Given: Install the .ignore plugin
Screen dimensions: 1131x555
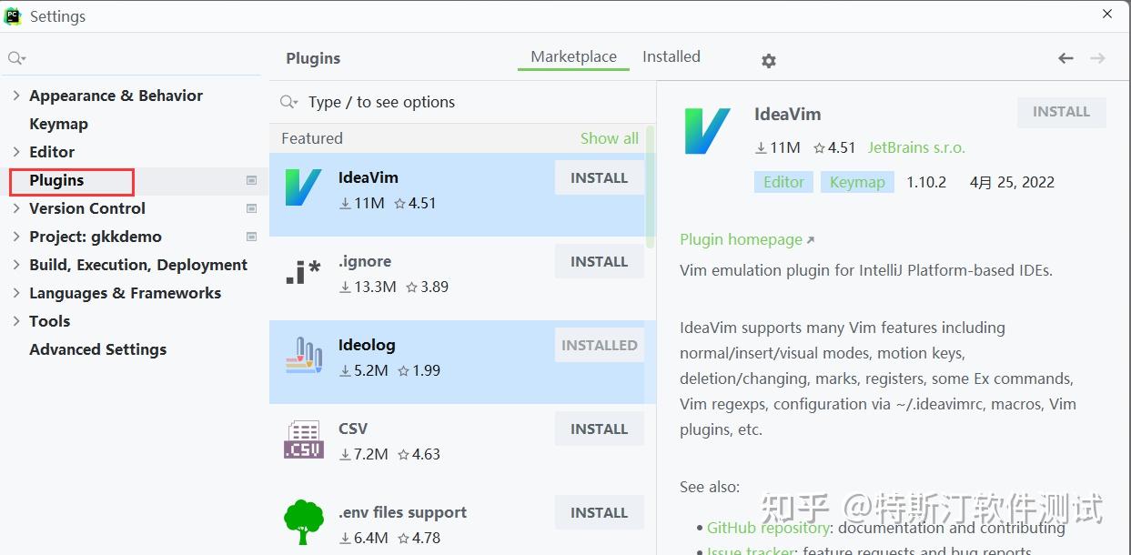Looking at the screenshot, I should [599, 262].
